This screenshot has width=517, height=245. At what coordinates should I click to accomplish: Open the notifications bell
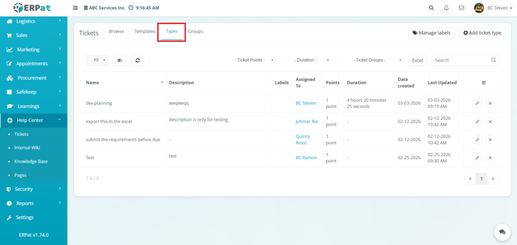(446, 8)
